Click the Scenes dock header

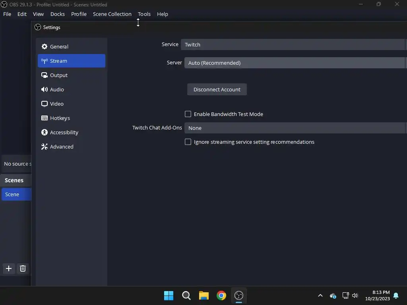[16, 180]
